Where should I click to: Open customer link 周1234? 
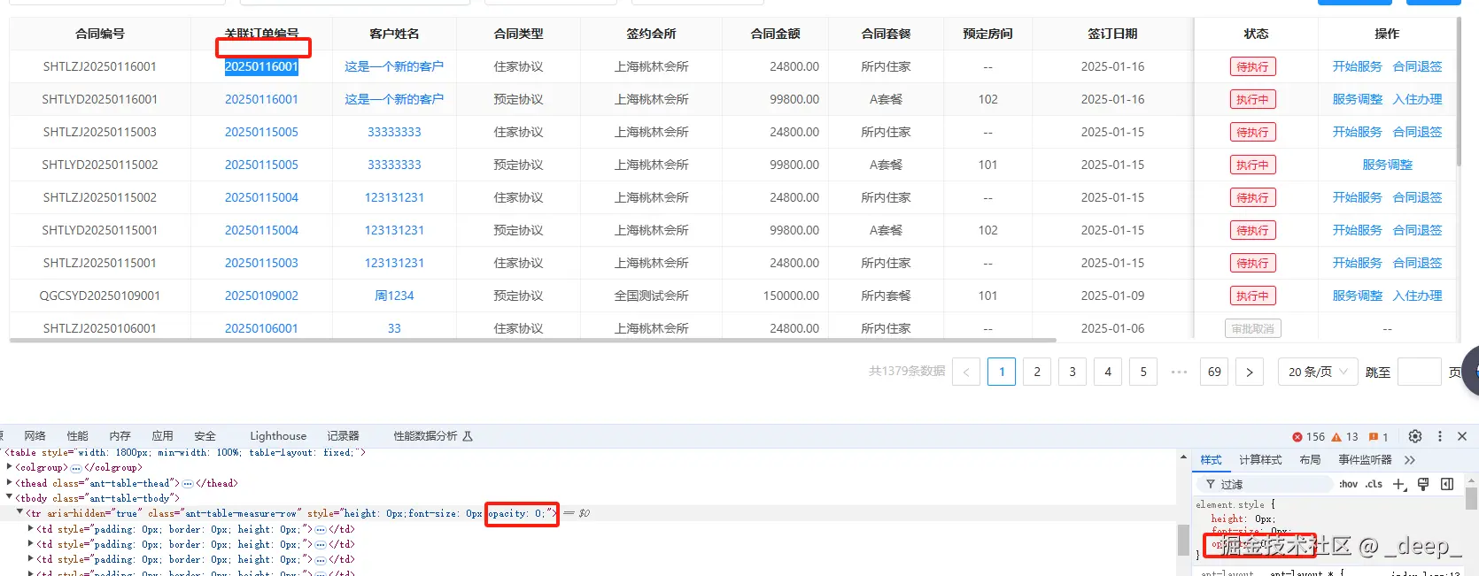[394, 296]
